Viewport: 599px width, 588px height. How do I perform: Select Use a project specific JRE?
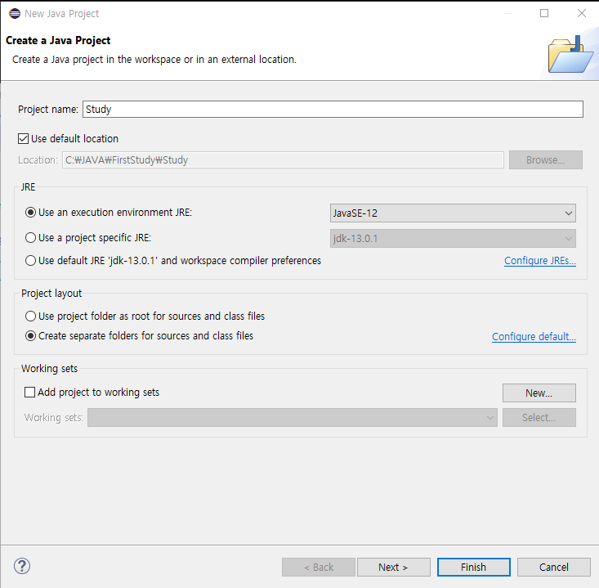[x=30, y=238]
